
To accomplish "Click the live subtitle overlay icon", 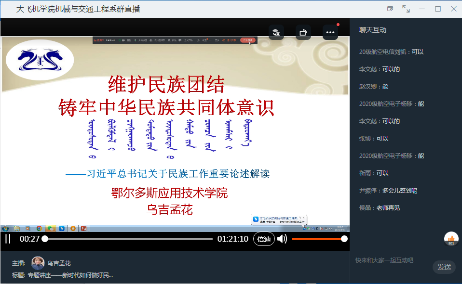I will (x=276, y=32).
